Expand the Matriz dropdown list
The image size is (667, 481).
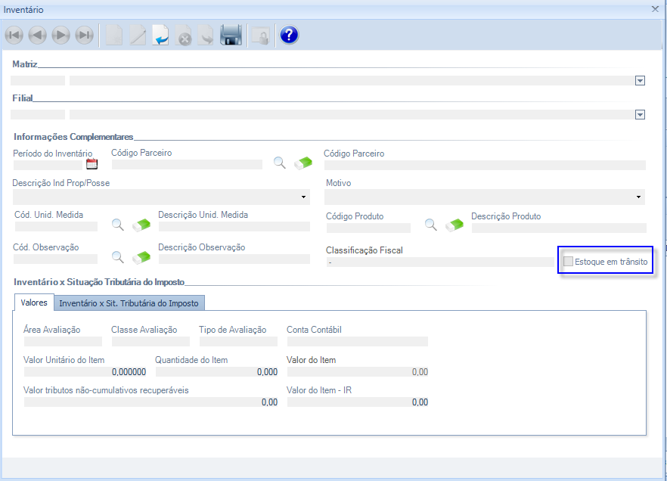640,80
